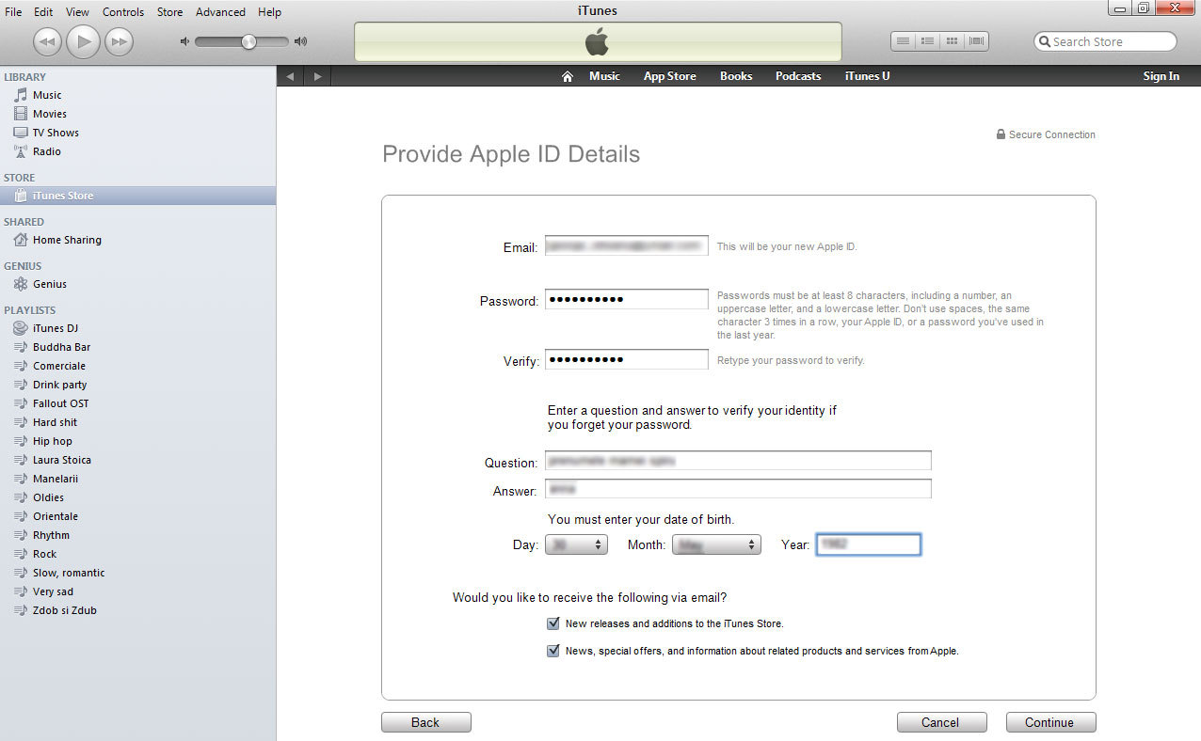The width and height of the screenshot is (1201, 741).
Task: Uncheck News and special offers emails
Action: (x=553, y=651)
